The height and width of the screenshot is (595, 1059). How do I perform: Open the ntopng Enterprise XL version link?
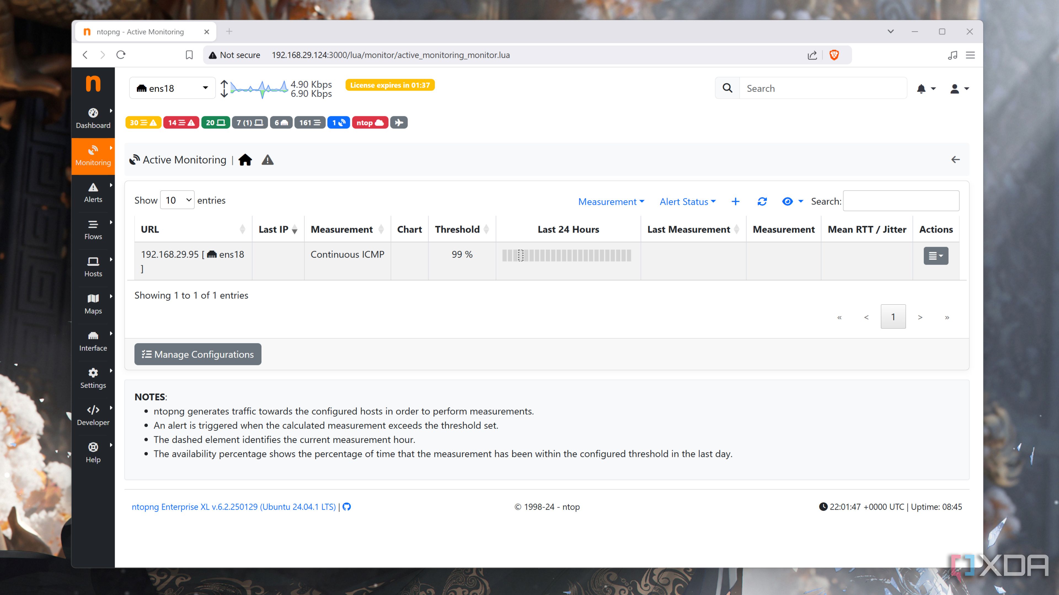[x=234, y=507]
